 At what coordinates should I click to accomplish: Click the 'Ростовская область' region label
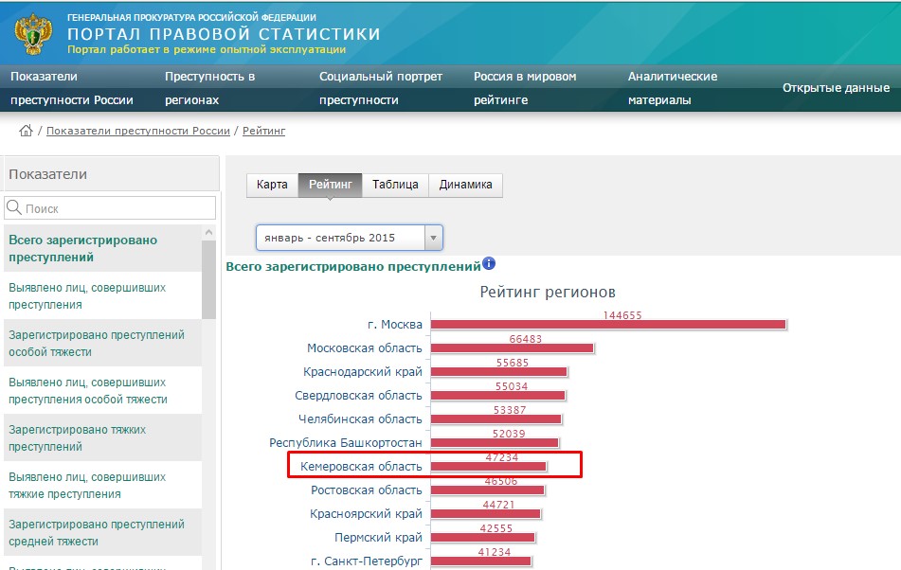(x=367, y=490)
